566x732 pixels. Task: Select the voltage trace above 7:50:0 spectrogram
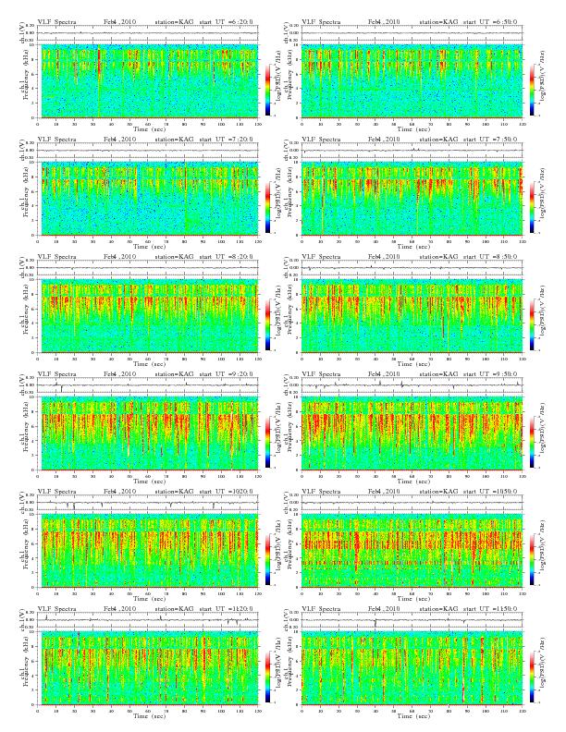click(412, 151)
